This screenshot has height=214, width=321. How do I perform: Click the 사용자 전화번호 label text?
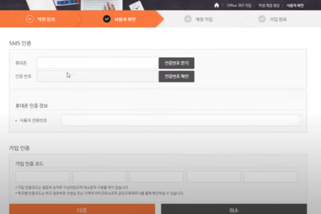(x=33, y=120)
